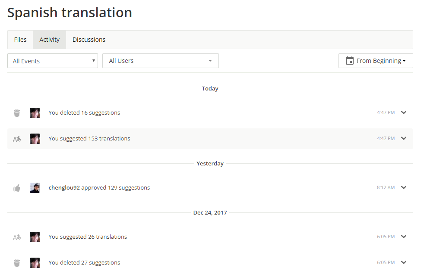Click the chenglou92 username link
Screen dimensions: 427x271
[x=64, y=188]
